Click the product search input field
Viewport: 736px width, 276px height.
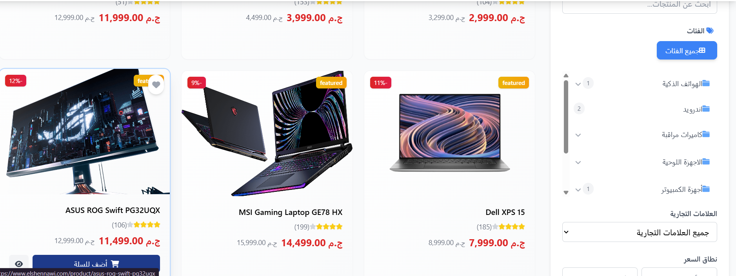[x=640, y=6]
